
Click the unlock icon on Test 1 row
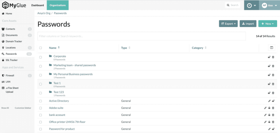269,84
